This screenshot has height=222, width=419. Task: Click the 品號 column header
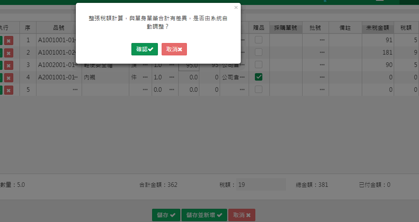59,28
